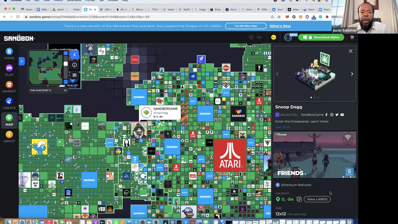Click the browser back arrow
The width and height of the screenshot is (398, 224).
5,17
